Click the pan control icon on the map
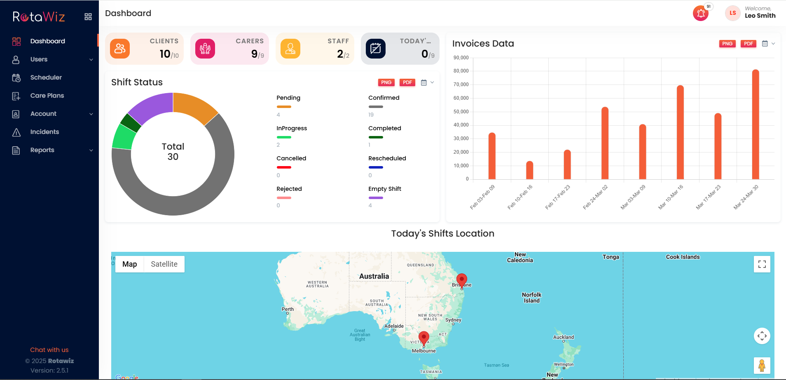The image size is (786, 380). [762, 336]
